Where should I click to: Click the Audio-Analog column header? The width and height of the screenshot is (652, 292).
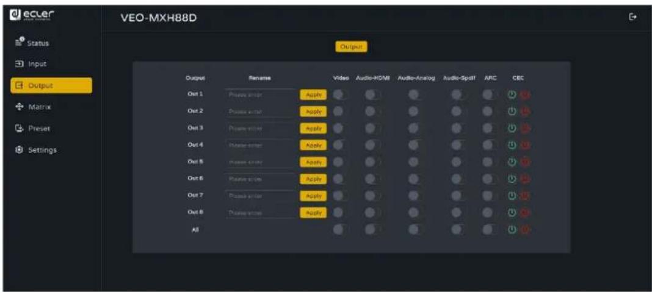416,77
